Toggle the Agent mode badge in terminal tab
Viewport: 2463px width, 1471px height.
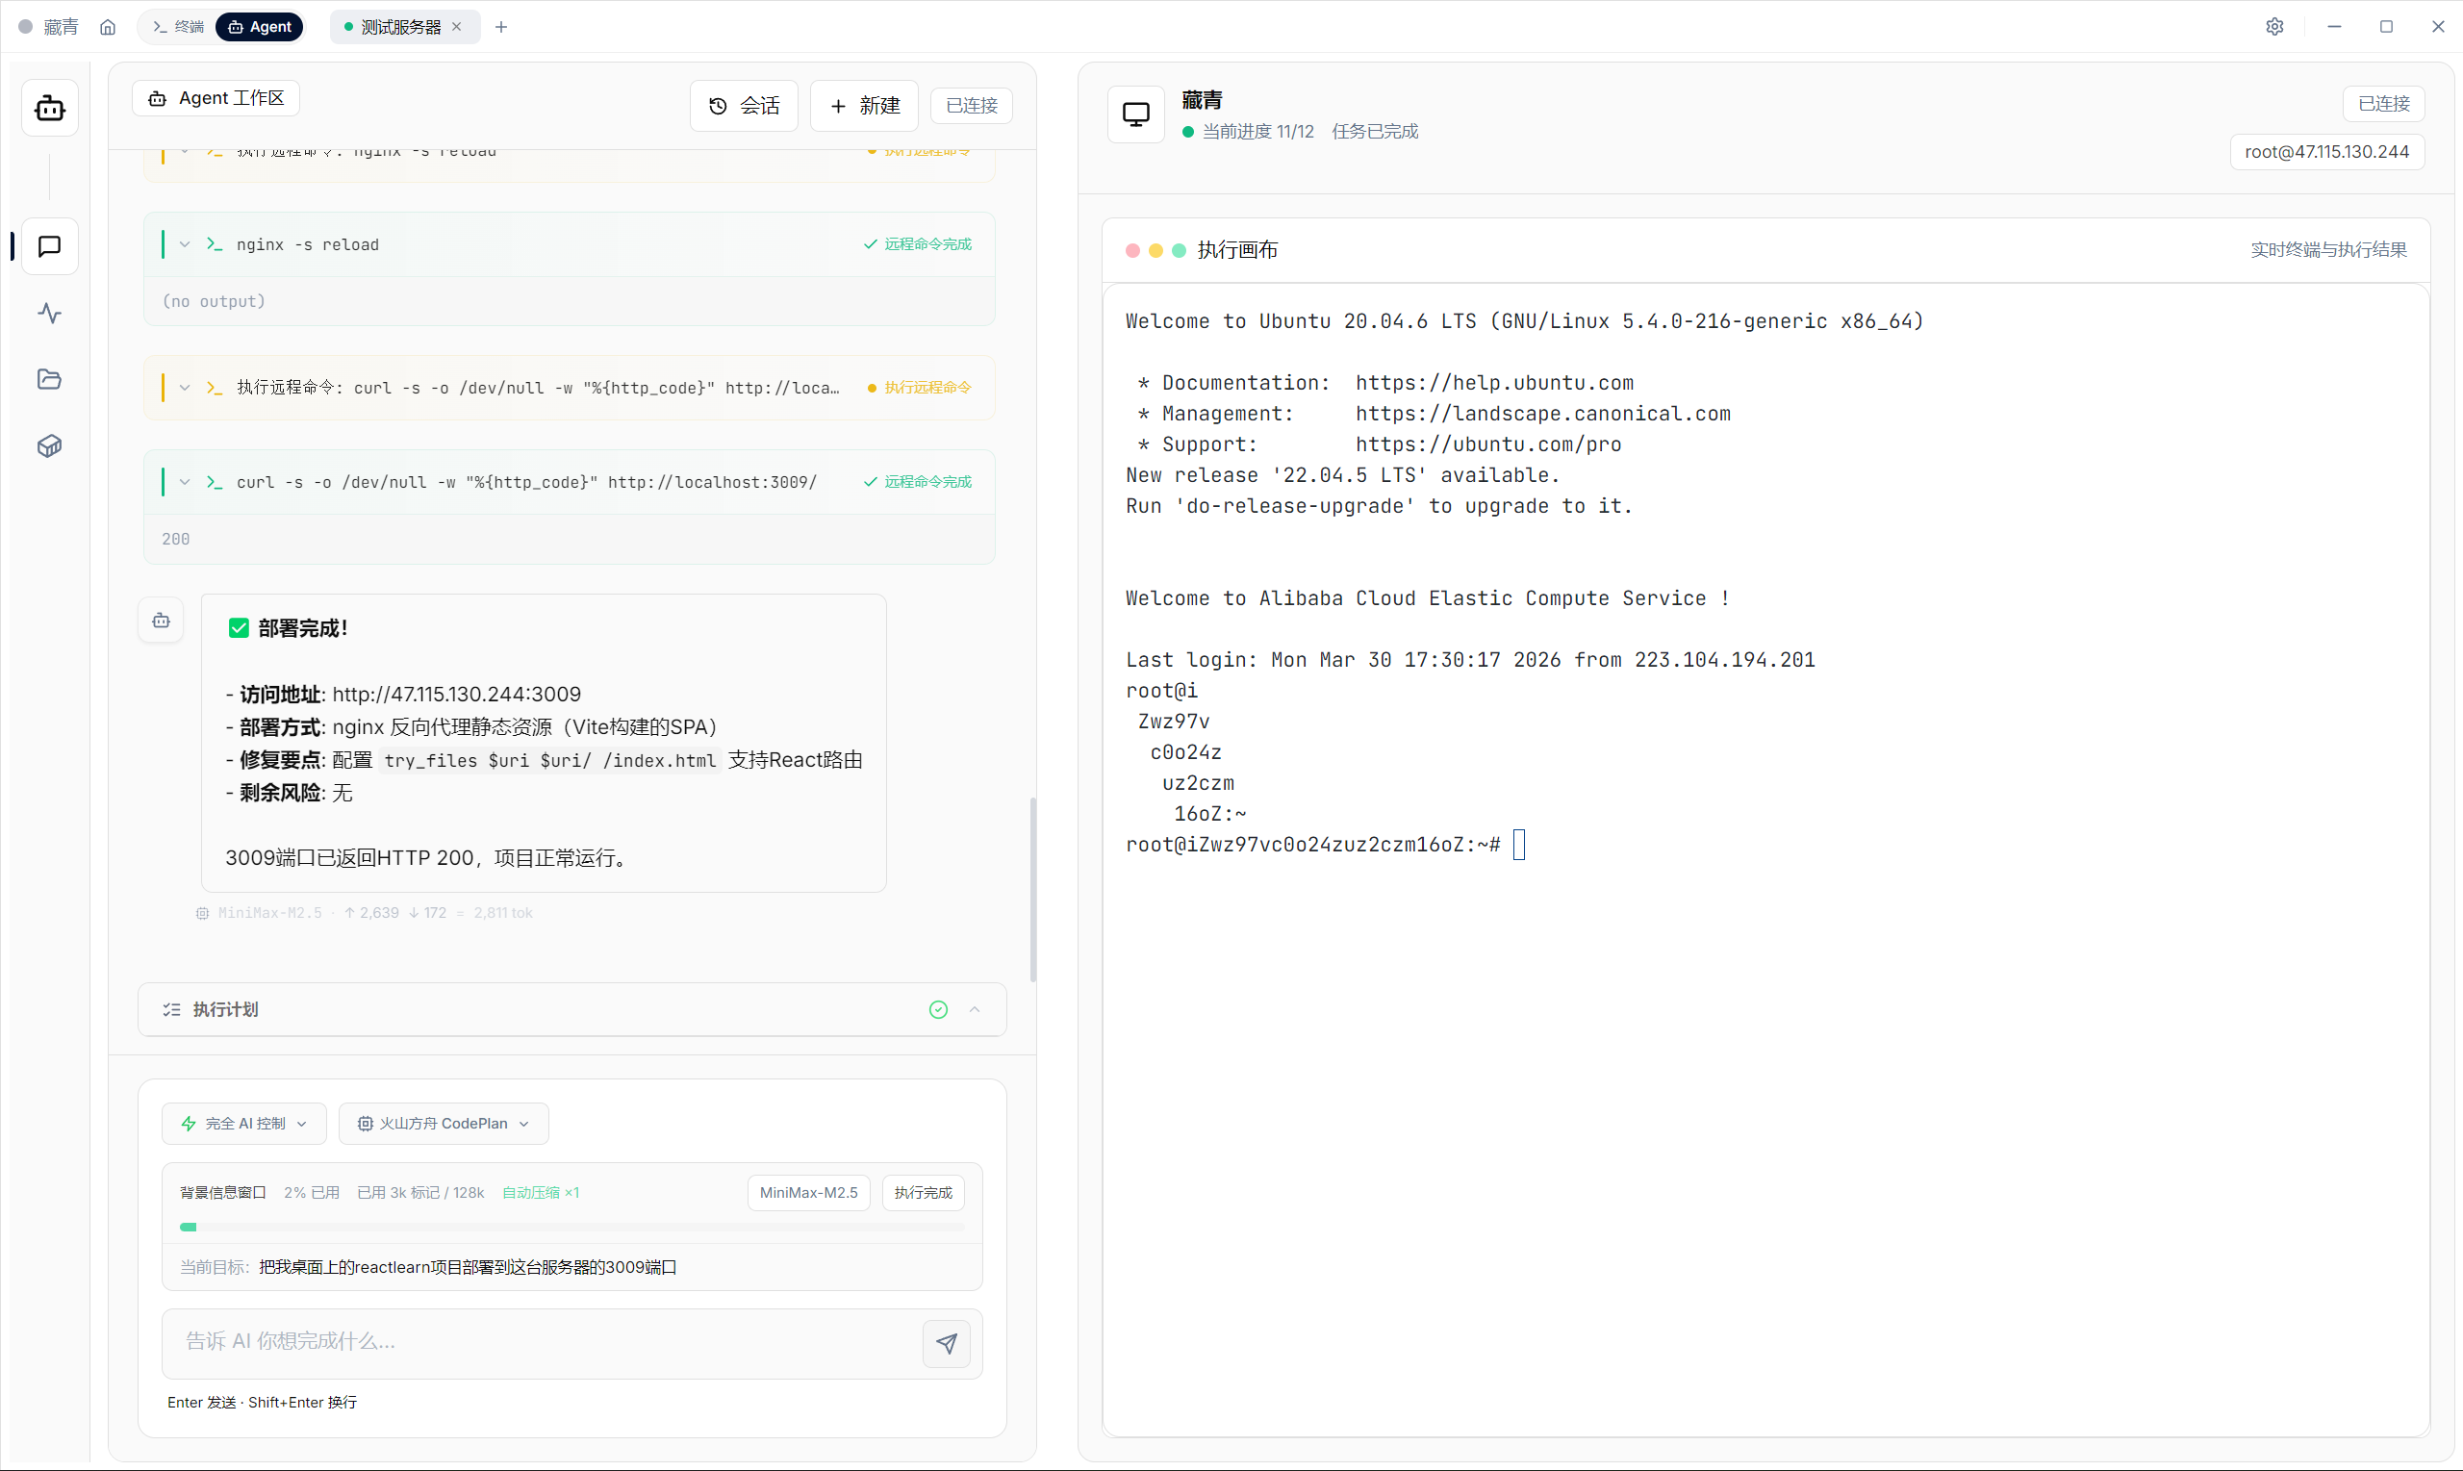tap(259, 27)
